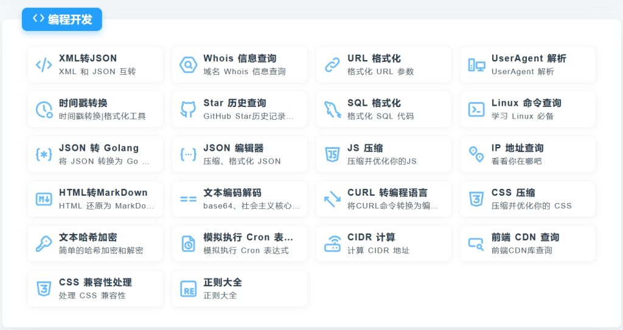Viewport: 623px width, 330px height.
Task: Click the clock icon for 时间戳转换
Action: click(x=44, y=109)
